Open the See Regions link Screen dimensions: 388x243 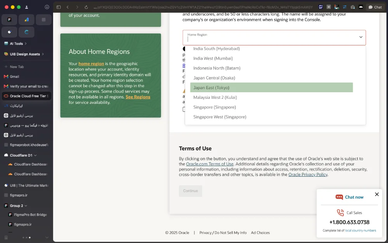tap(138, 97)
